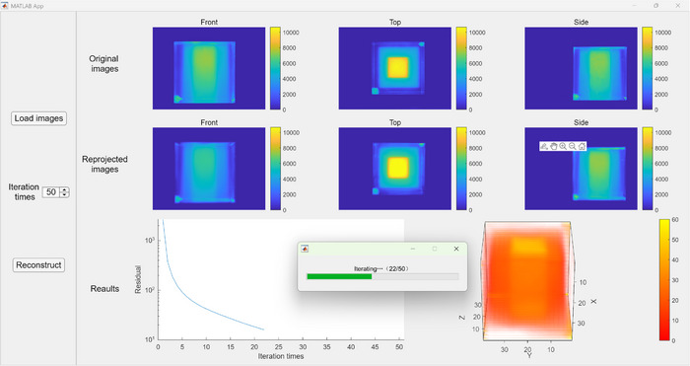Screen dimensions: 690x366
Task: Restore view with the home icon
Action: point(582,146)
